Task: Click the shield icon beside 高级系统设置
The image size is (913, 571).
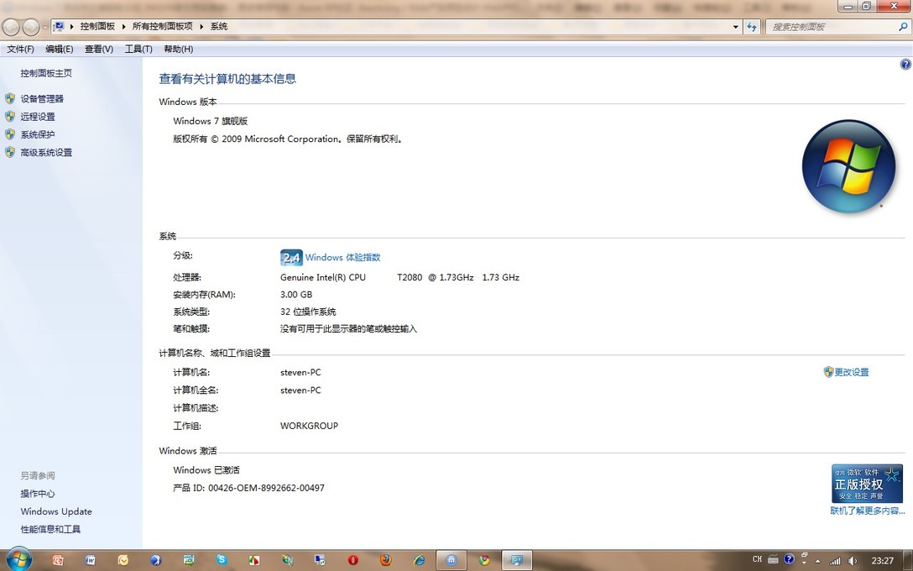Action: pyautogui.click(x=10, y=153)
